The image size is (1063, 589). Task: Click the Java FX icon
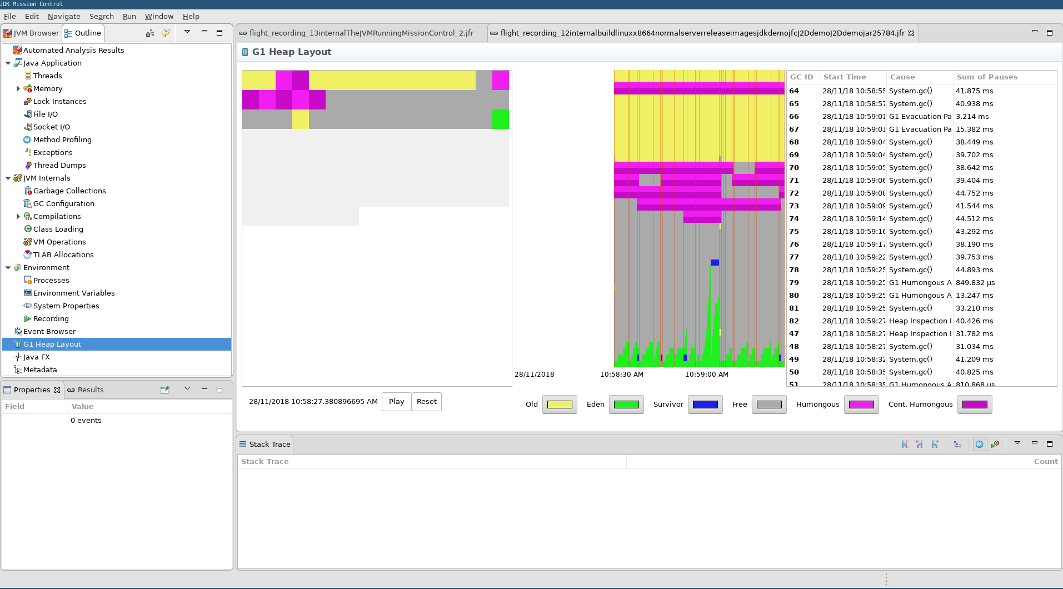[x=18, y=357]
